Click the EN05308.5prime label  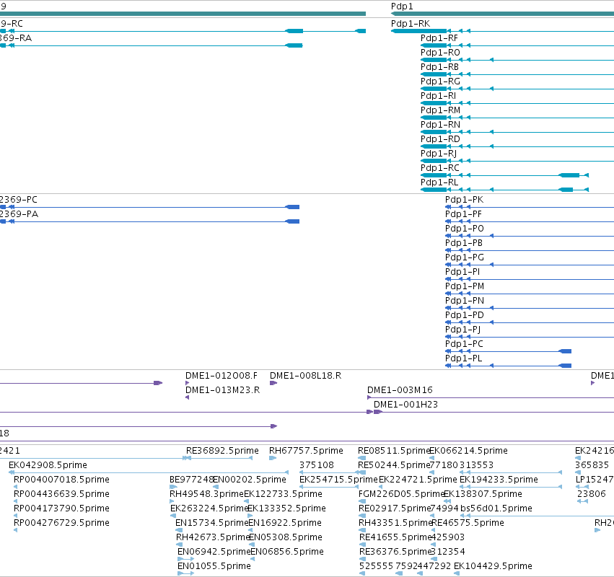[x=286, y=538]
